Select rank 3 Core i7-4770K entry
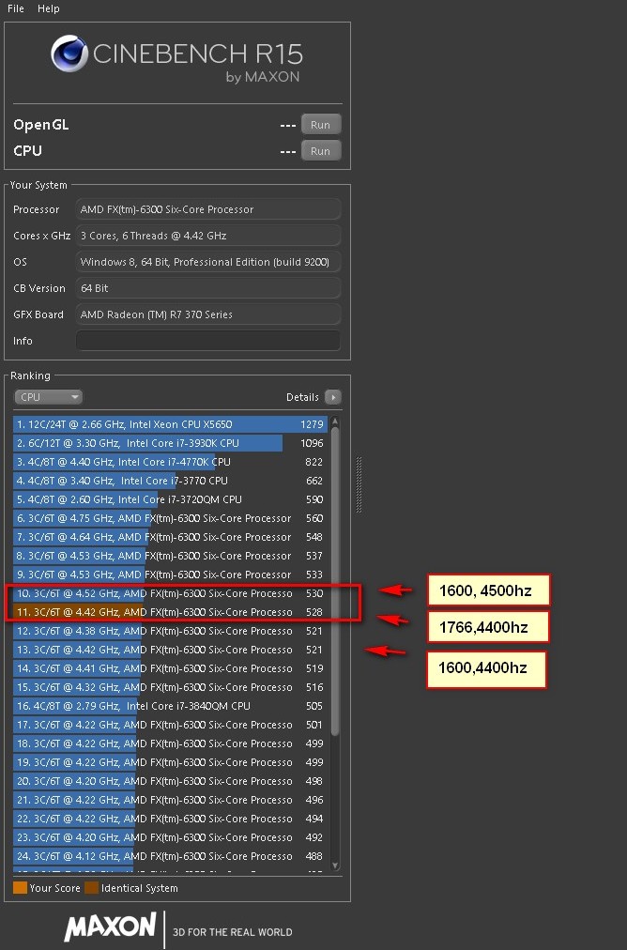This screenshot has width=627, height=950. coord(170,462)
